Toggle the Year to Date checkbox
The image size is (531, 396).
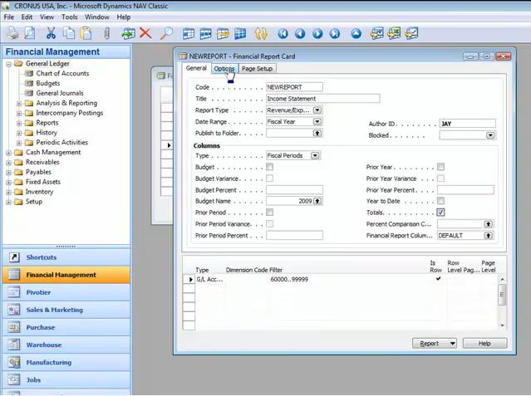(440, 201)
